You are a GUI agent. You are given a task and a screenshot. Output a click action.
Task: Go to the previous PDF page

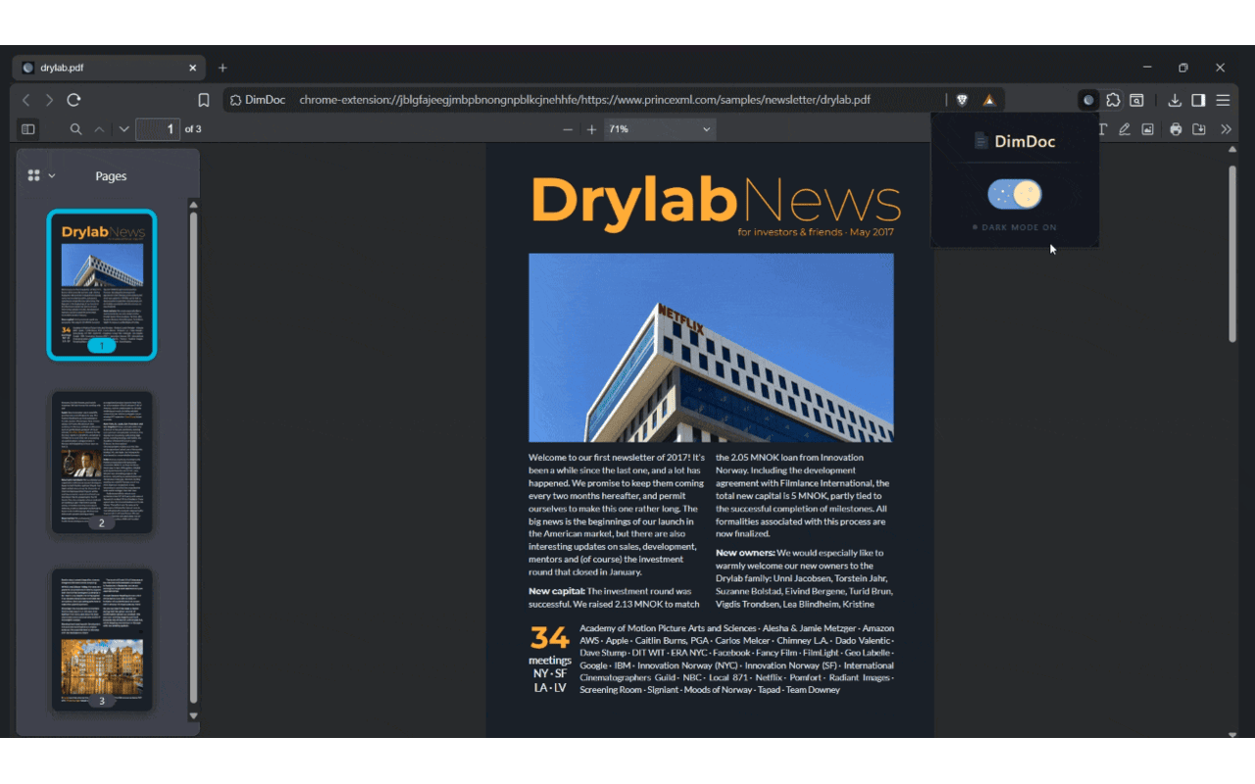coord(99,129)
